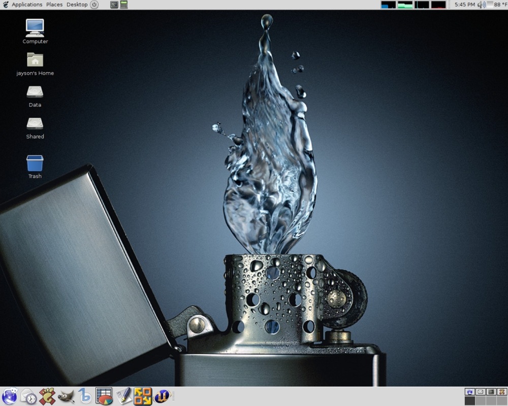Viewport: 508px width, 406px height.
Task: Open the Applications menu
Action: pyautogui.click(x=27, y=5)
